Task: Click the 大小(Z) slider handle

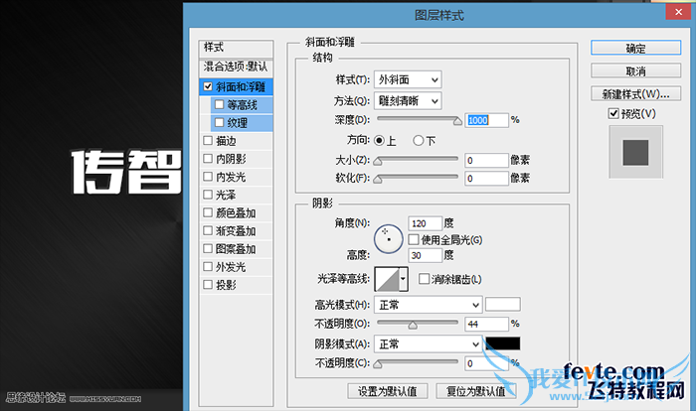Action: pos(378,161)
